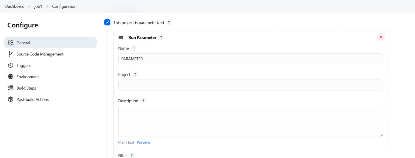Click inside the PARAMETER name field
Image resolution: width=415 pixels, height=158 pixels.
pyautogui.click(x=250, y=58)
